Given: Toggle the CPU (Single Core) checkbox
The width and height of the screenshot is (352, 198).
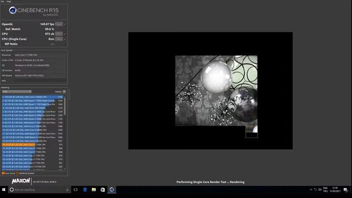Looking at the screenshot, I should click(x=65, y=39).
